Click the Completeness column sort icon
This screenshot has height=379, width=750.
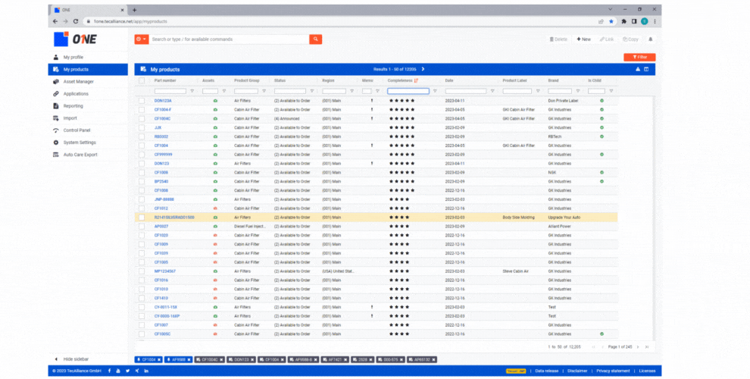(416, 80)
